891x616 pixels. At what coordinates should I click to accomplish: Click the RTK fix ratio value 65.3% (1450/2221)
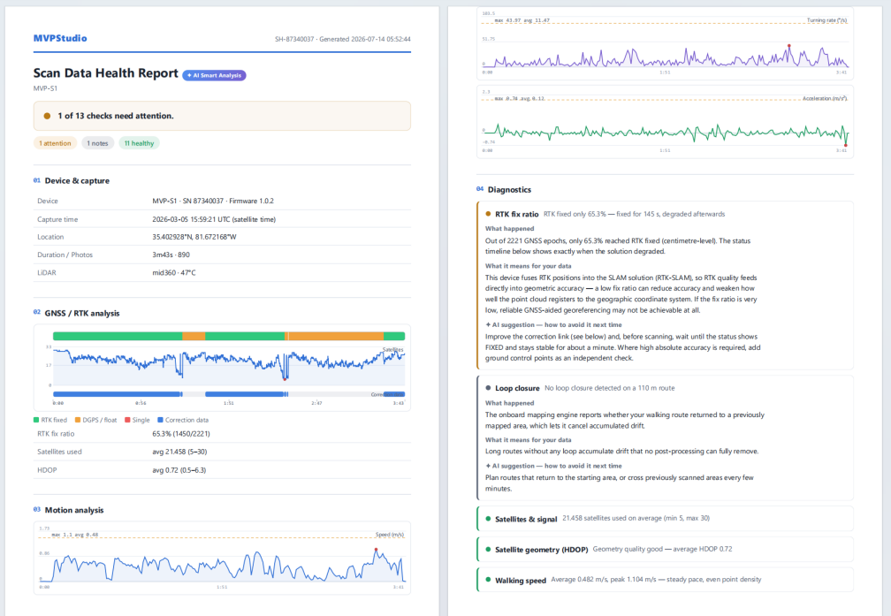pos(180,434)
